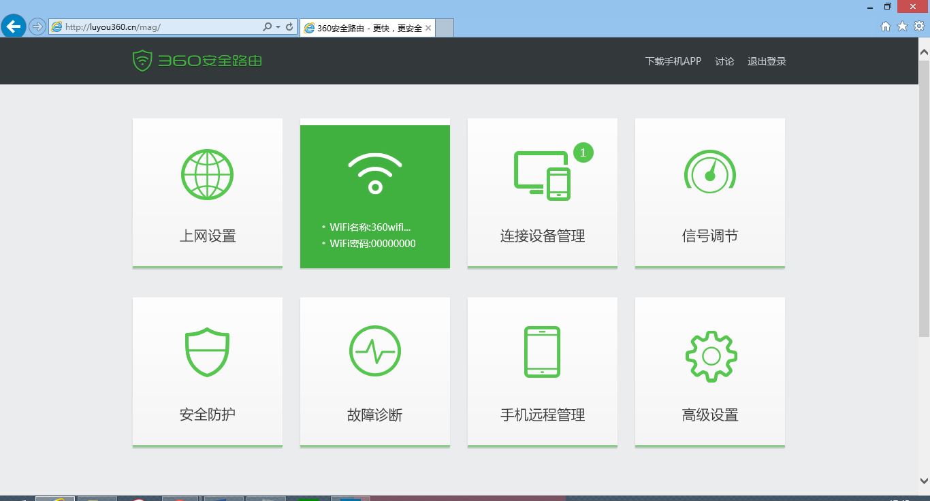Click the speedometer icon for 信号调节

710,172
